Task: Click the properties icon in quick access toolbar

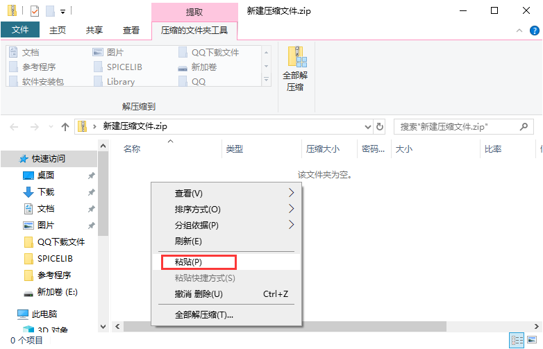Action: (35, 11)
